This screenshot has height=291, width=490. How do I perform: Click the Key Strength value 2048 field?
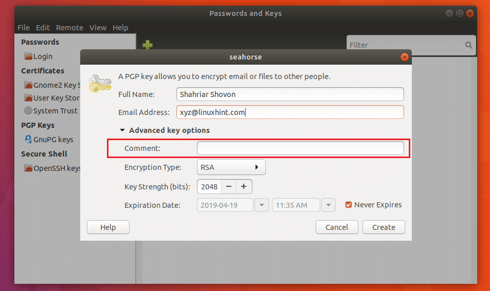(x=209, y=186)
